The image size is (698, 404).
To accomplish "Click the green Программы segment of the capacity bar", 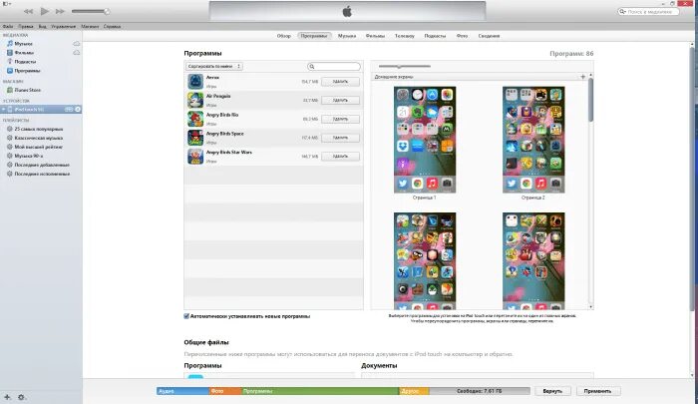I will (320, 391).
